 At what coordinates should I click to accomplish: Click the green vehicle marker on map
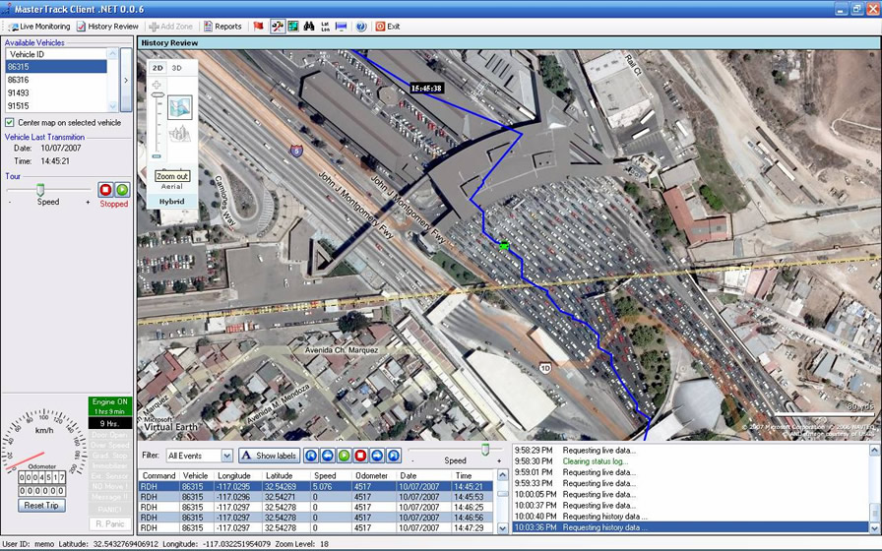tap(504, 245)
